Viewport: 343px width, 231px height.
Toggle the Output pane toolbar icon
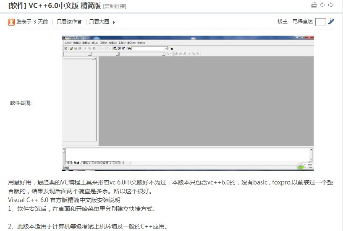click(x=119, y=48)
